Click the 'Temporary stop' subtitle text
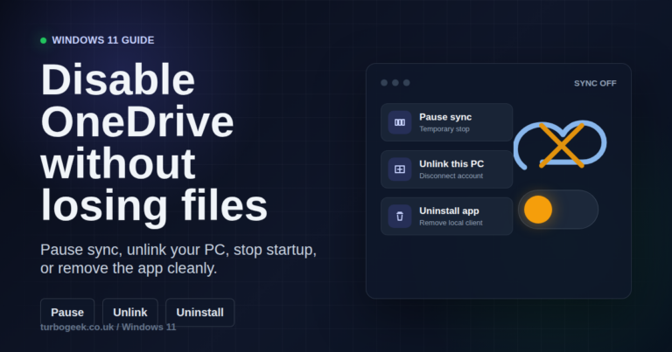 tap(444, 129)
